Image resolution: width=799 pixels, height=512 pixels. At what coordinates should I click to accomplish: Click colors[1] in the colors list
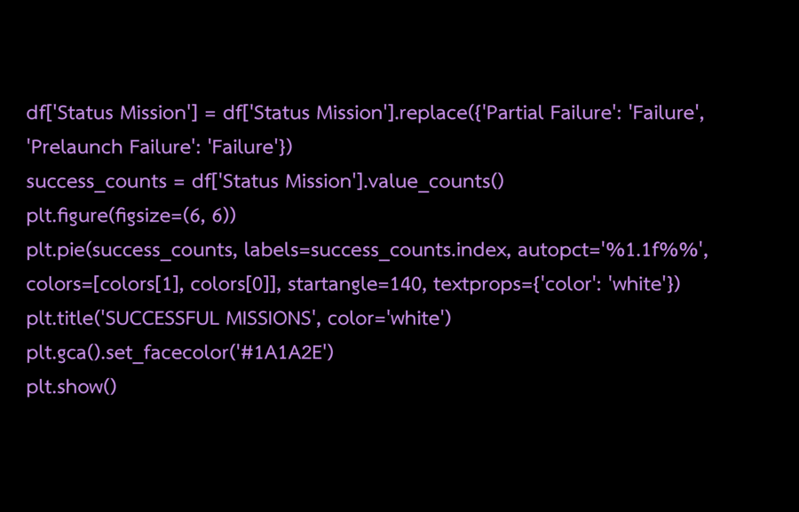138,285
